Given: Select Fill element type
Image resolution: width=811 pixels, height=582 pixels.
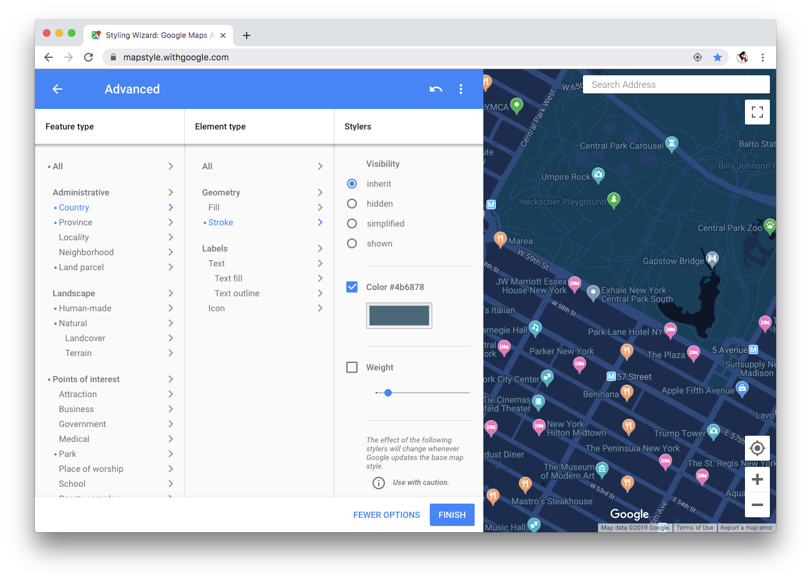Looking at the screenshot, I should [214, 207].
